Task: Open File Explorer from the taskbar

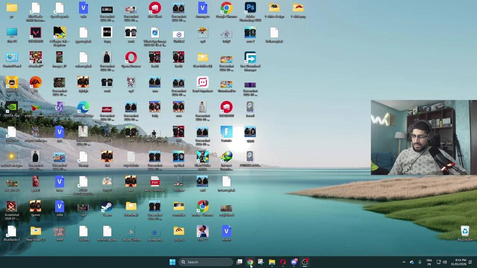Action: point(272,262)
